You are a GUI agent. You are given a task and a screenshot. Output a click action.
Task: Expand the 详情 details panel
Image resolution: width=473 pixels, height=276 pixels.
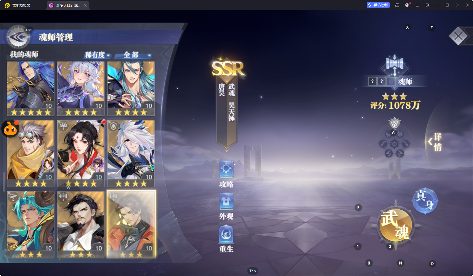tap(435, 142)
